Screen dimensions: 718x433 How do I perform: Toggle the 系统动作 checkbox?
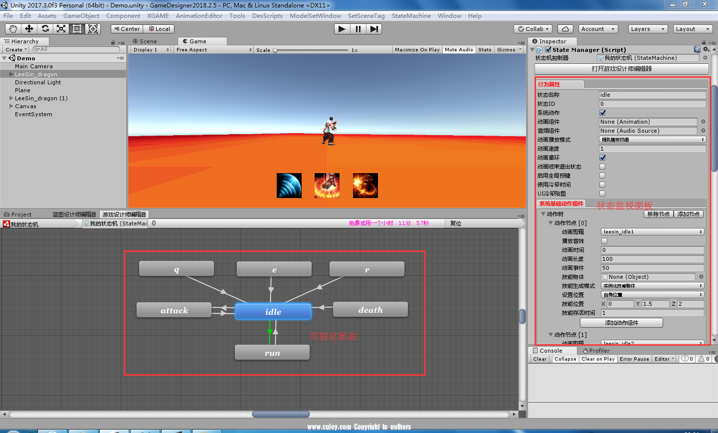point(602,113)
